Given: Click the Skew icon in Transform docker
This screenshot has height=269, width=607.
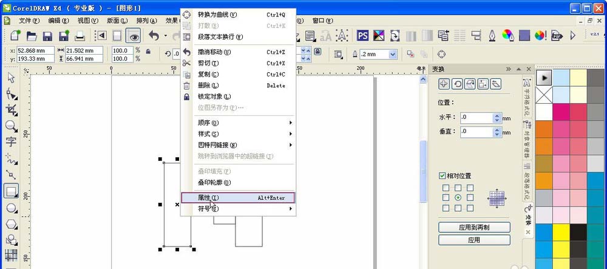Looking at the screenshot, I should 496,84.
